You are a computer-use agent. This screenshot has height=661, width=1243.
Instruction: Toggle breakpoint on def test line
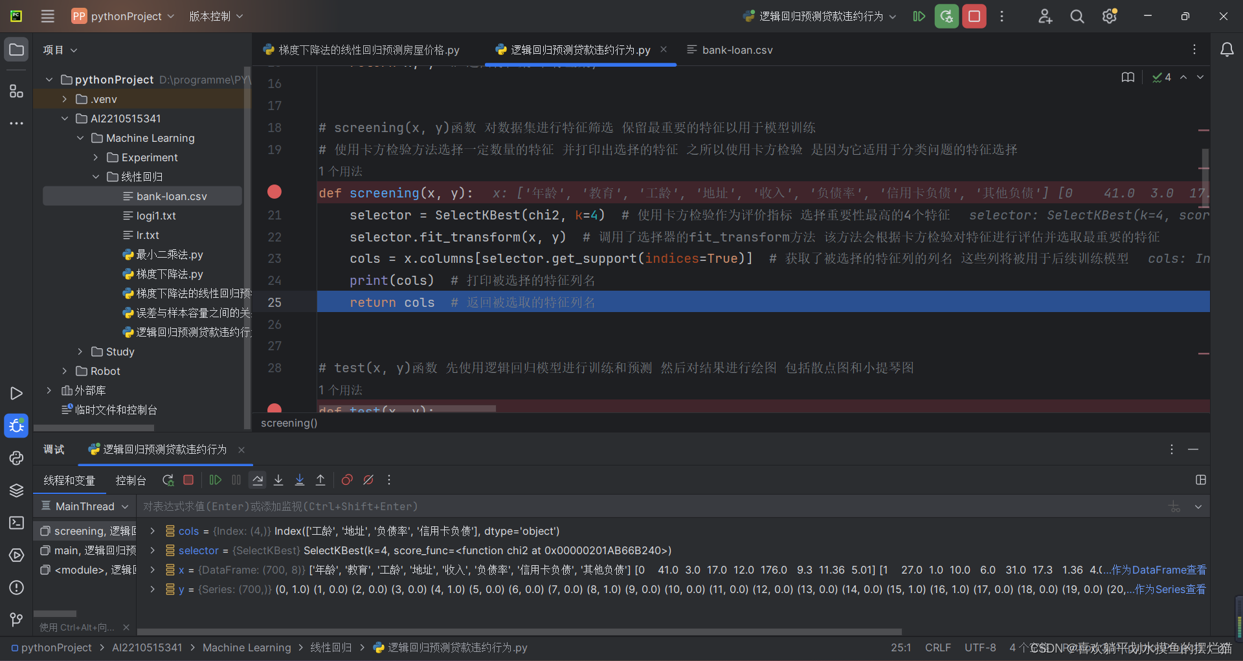click(274, 409)
